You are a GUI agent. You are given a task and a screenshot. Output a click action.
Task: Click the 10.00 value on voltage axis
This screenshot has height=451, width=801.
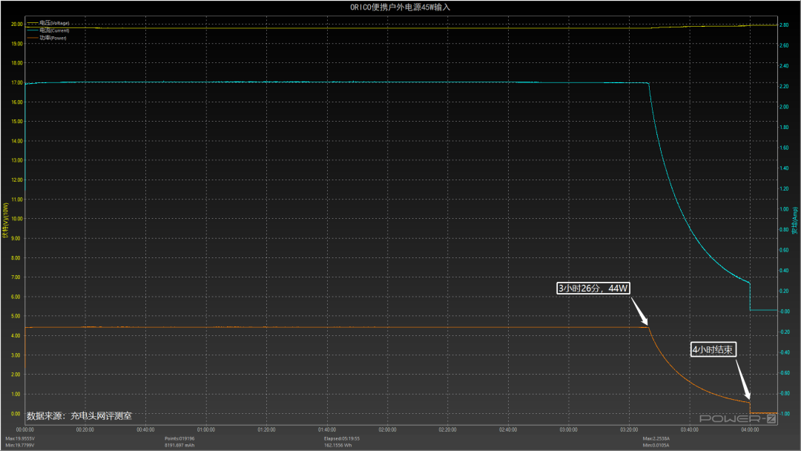coord(17,219)
